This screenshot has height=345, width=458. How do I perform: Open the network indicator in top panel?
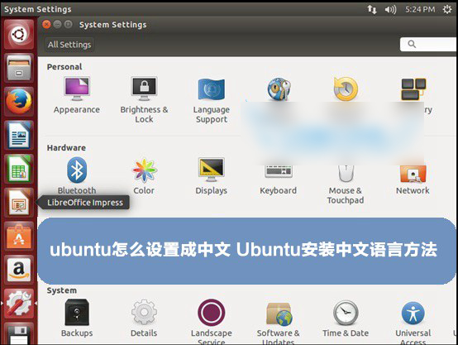372,9
